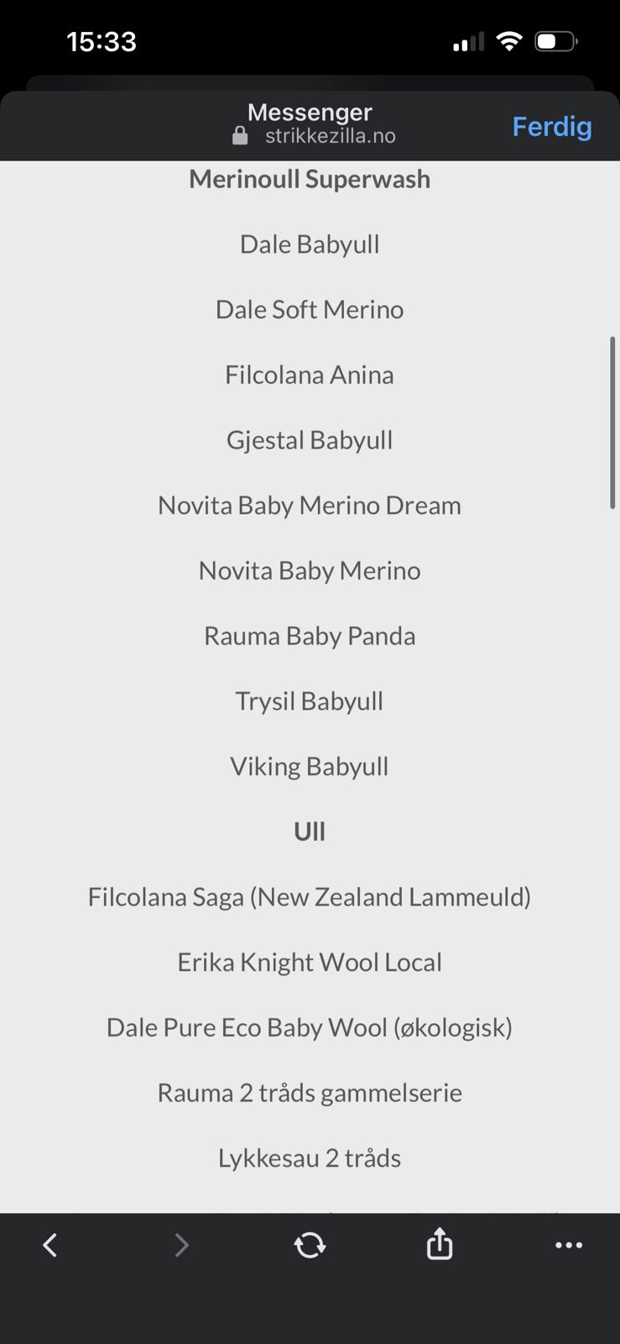Tap the Wi-Fi status icon
This screenshot has width=620, height=1344.
point(508,41)
